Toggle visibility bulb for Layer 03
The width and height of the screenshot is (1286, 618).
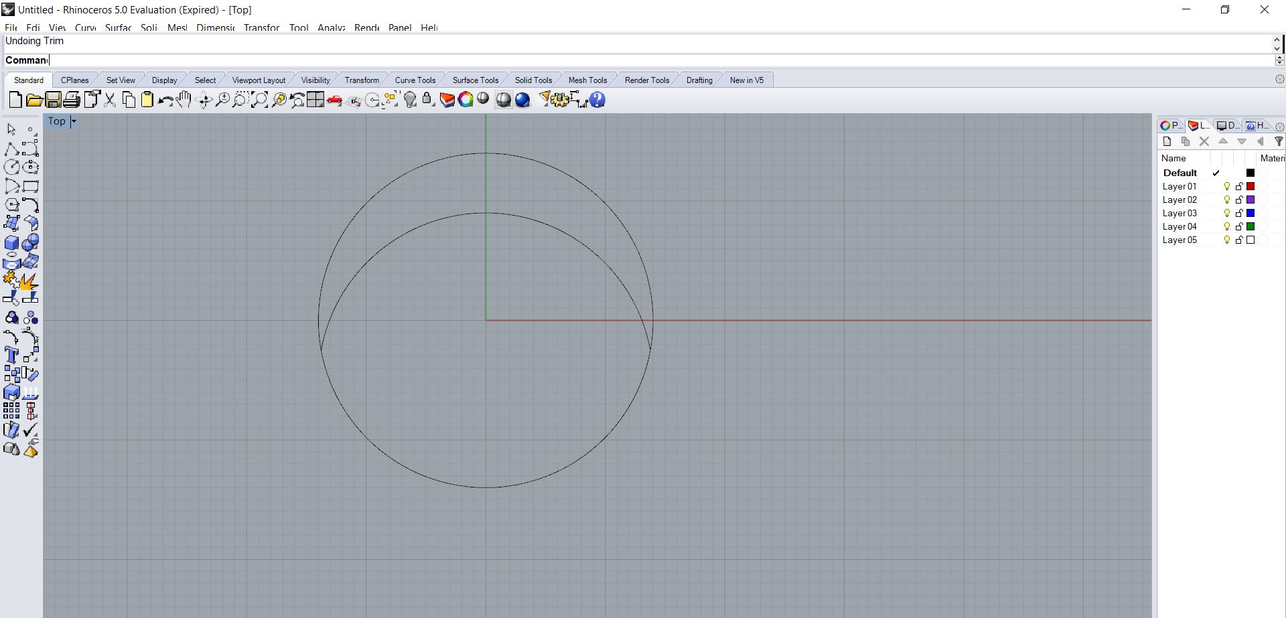(x=1227, y=214)
